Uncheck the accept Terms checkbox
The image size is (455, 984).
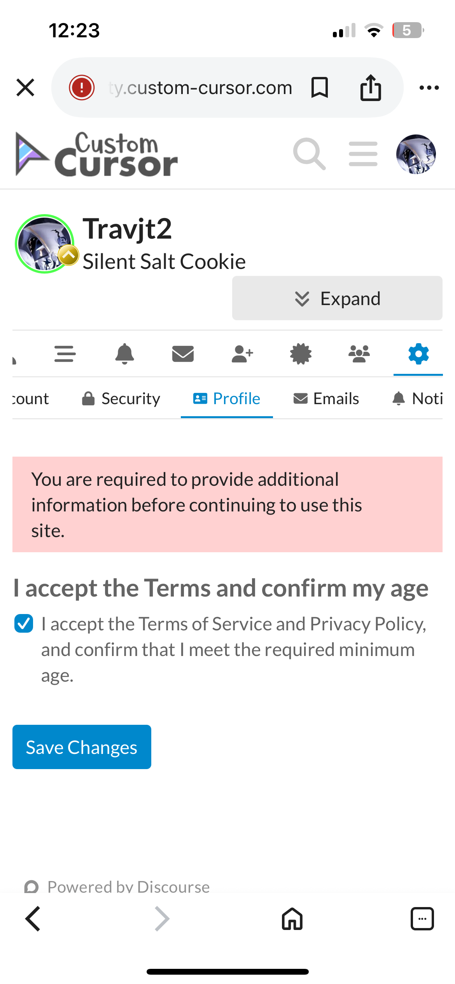click(24, 624)
